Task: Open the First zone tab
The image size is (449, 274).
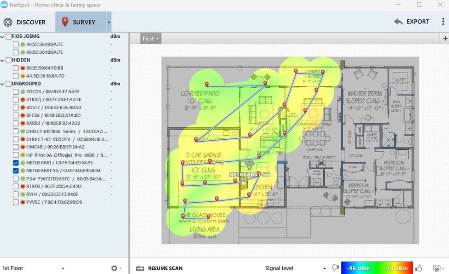Action: [151, 38]
